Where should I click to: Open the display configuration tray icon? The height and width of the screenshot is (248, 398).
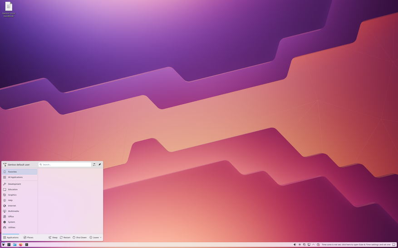coord(309,245)
